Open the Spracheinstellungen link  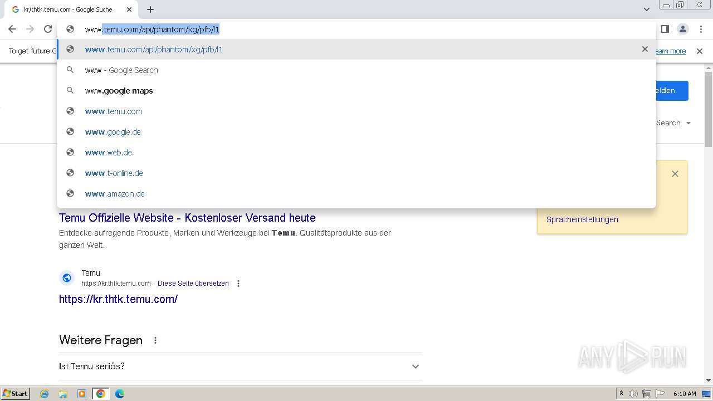click(x=582, y=219)
